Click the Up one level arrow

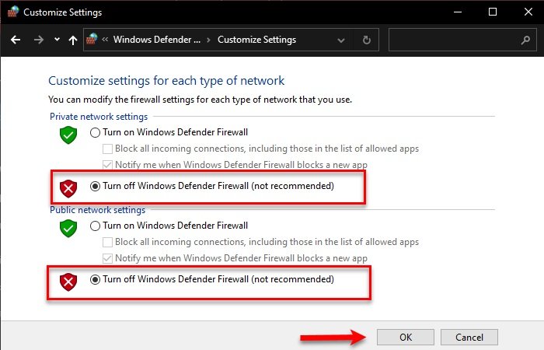pos(73,40)
